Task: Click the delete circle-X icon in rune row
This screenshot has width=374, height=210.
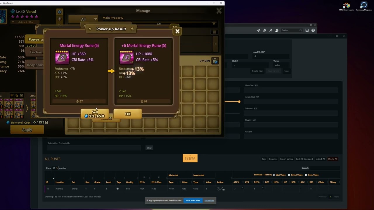Action: (x=218, y=189)
